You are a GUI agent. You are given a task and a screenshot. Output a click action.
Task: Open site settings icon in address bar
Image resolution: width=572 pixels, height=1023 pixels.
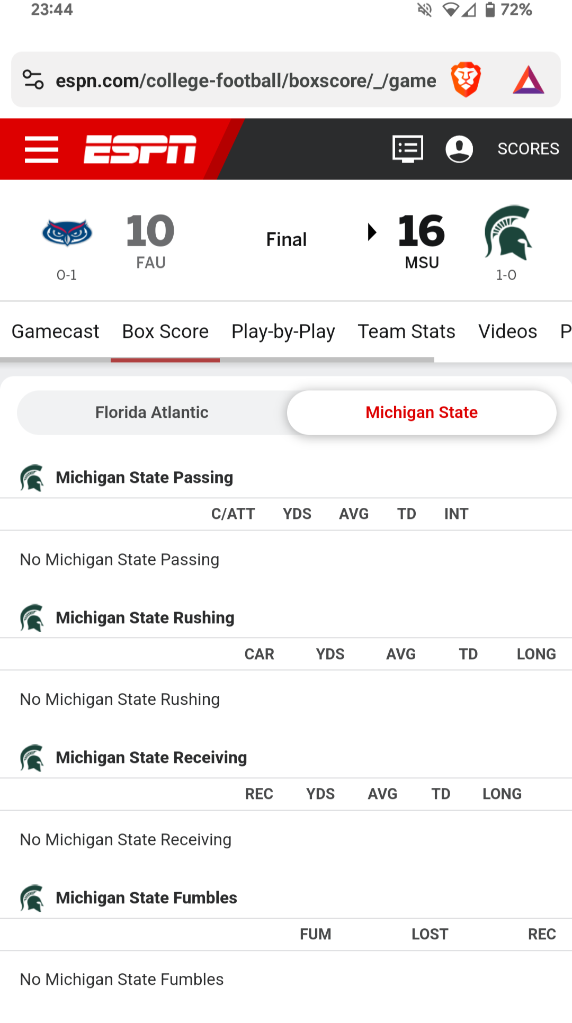click(33, 80)
